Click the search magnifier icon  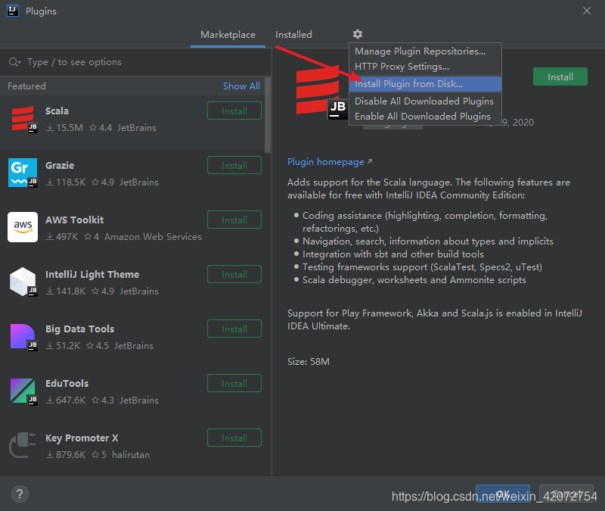pyautogui.click(x=14, y=62)
